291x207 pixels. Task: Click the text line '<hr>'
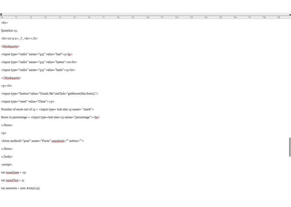pyautogui.click(x=5, y=23)
